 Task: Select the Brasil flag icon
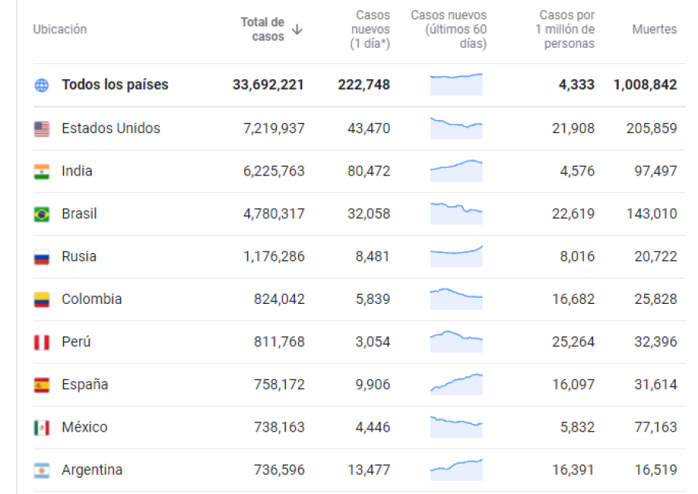click(x=42, y=214)
